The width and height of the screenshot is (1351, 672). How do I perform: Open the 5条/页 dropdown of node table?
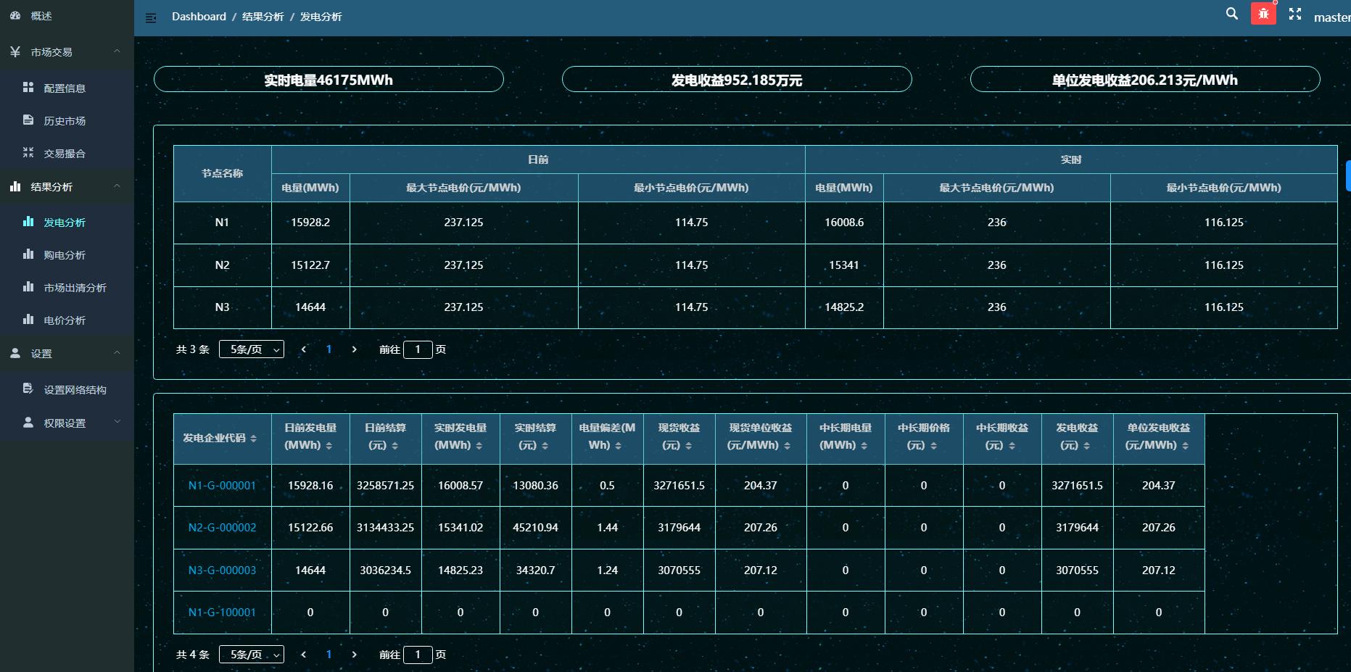(x=252, y=349)
